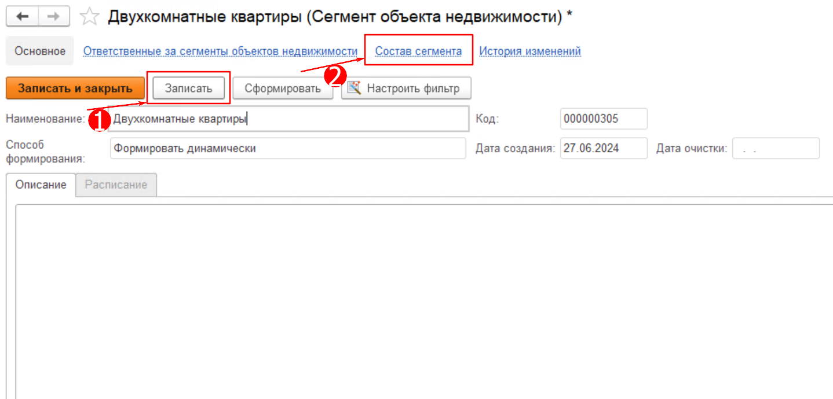Add segment to favorites with star
Screen dimensions: 833x399
tap(89, 17)
